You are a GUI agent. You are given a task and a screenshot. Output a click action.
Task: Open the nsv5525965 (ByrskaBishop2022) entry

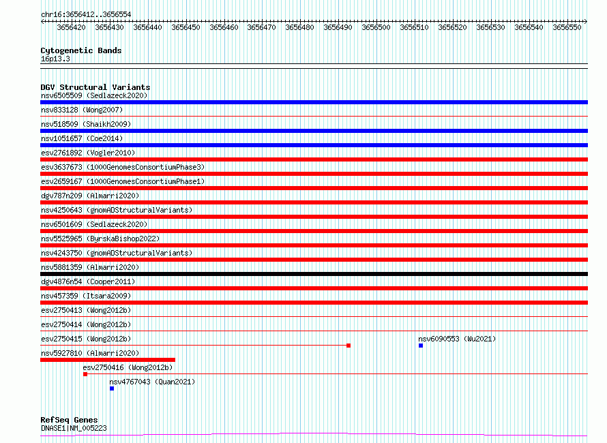[100, 239]
